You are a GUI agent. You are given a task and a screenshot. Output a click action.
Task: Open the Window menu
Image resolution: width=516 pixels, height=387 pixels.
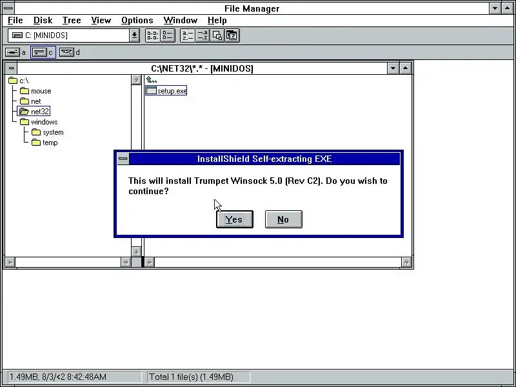tap(181, 21)
